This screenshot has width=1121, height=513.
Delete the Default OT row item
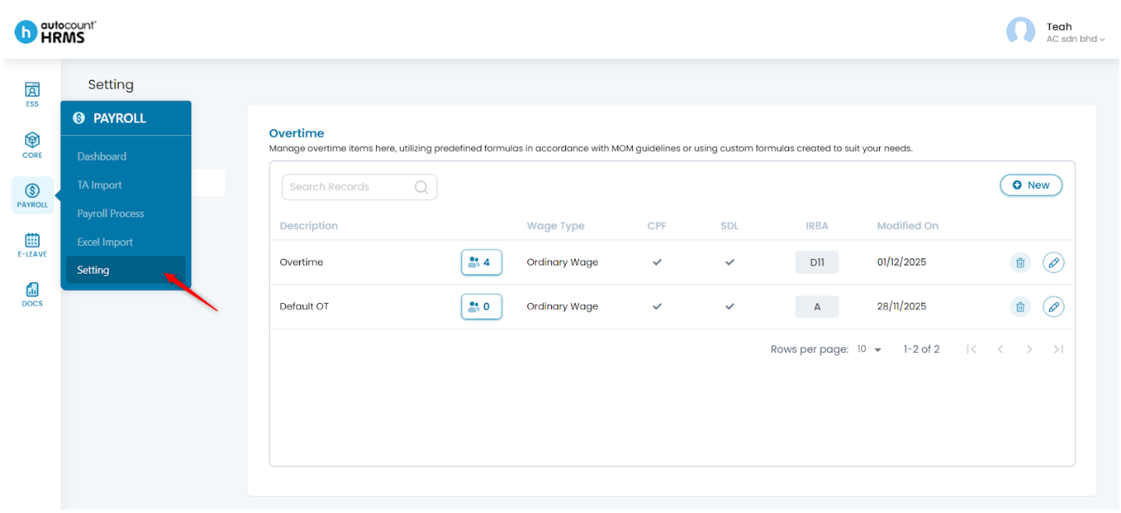(x=1020, y=306)
